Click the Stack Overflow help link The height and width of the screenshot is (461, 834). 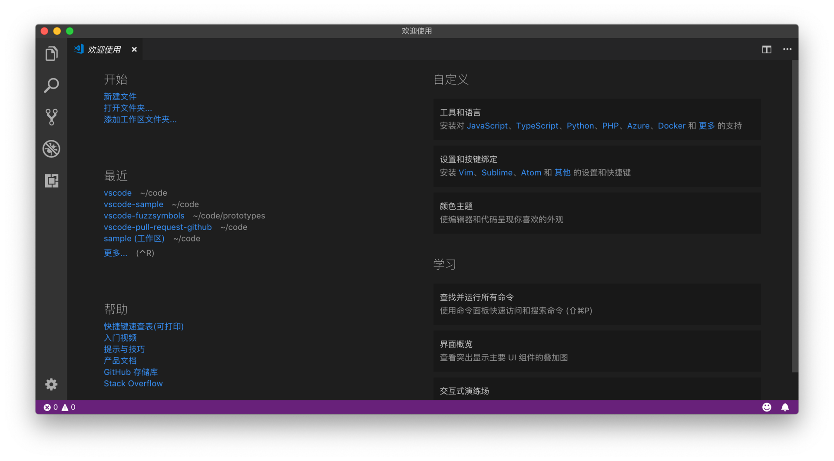coord(133,384)
